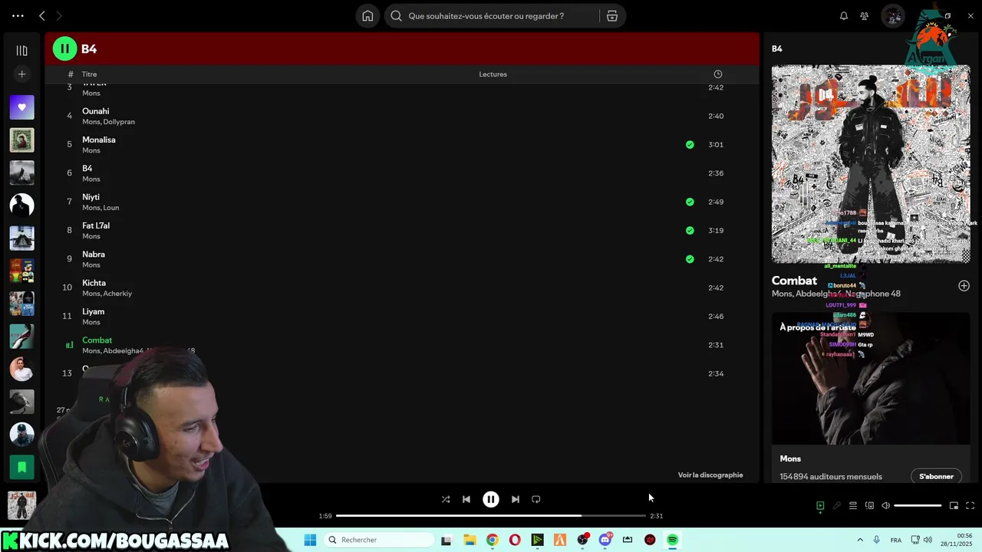Open the play queue
This screenshot has width=982, height=552.
pos(853,506)
